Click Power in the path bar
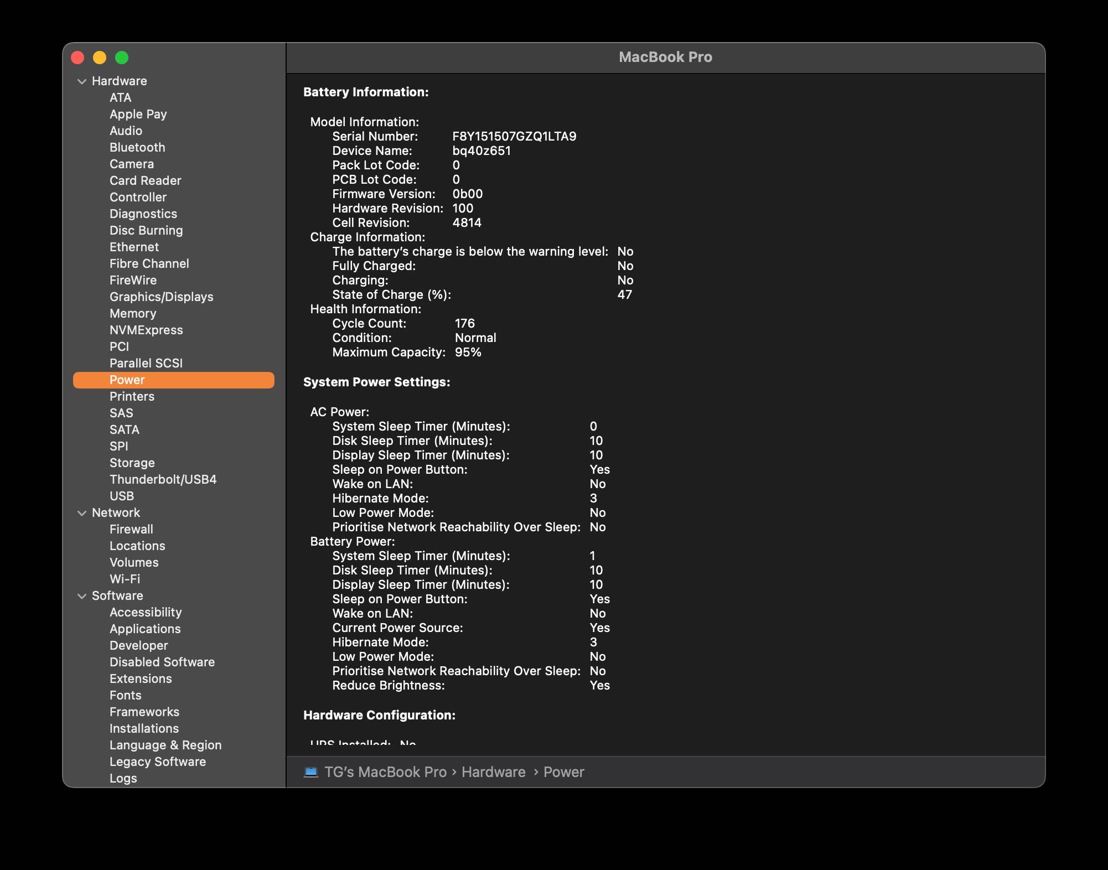This screenshot has height=870, width=1108. [x=563, y=772]
